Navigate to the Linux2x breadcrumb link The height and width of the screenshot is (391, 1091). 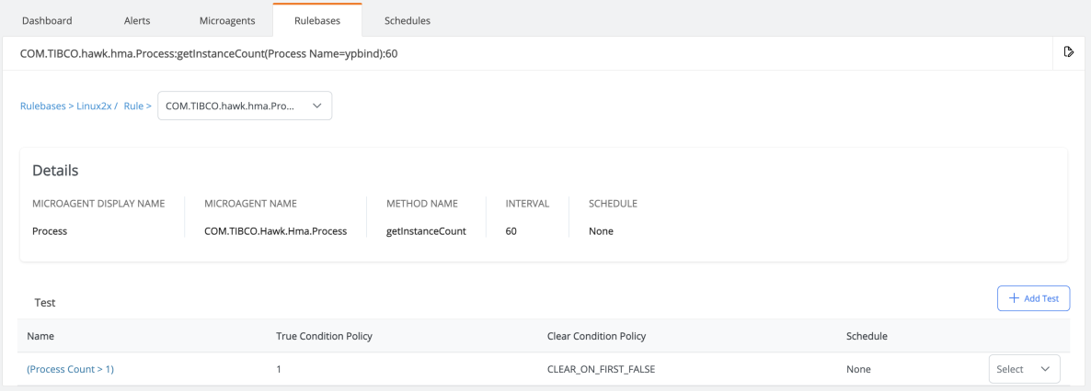point(94,106)
